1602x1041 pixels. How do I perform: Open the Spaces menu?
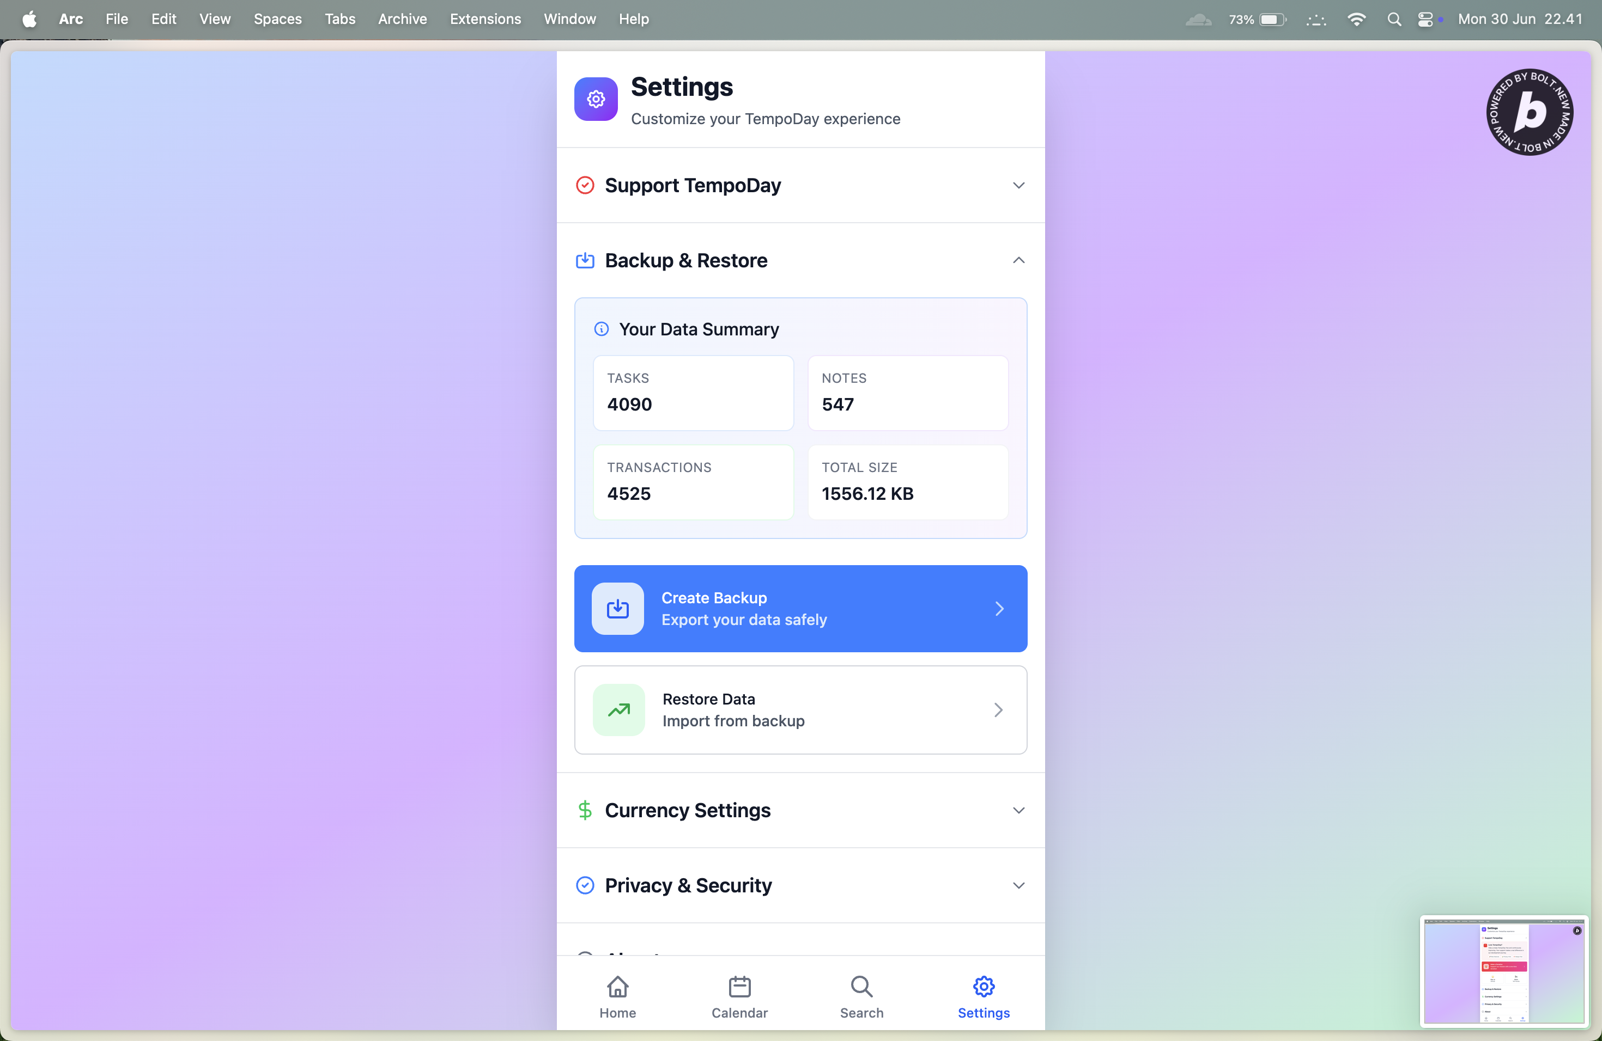277,20
